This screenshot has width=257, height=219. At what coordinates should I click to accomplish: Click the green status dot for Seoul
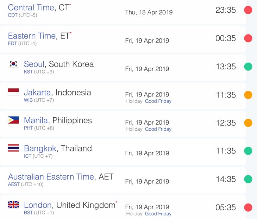(x=248, y=67)
